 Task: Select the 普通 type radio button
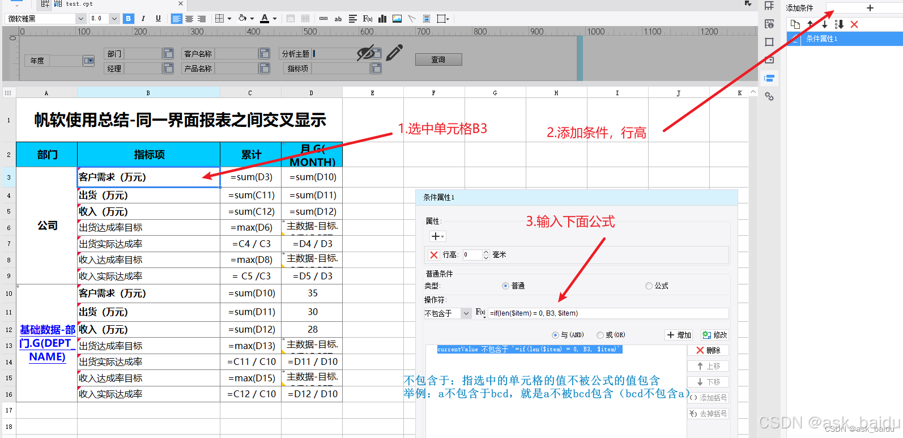click(505, 286)
